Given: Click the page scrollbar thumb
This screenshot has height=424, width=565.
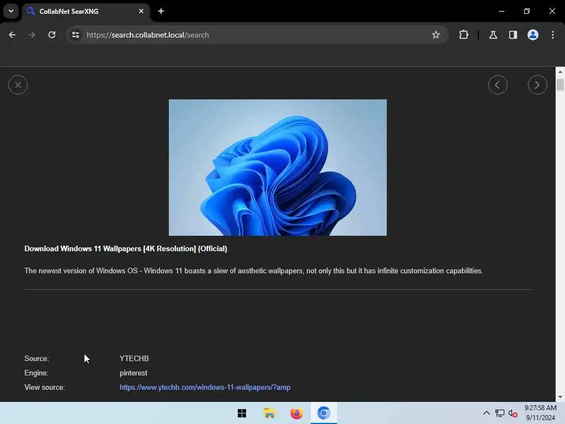Looking at the screenshot, I should tap(560, 84).
